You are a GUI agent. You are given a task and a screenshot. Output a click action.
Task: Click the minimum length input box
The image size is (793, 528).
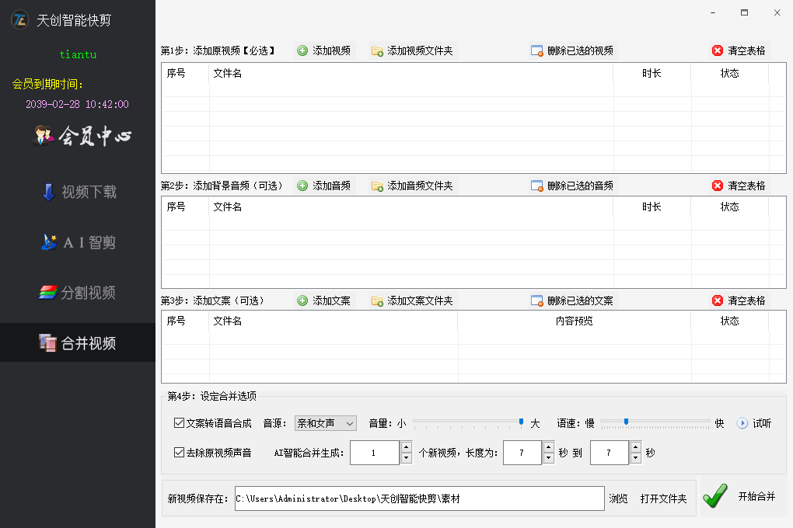(x=522, y=453)
